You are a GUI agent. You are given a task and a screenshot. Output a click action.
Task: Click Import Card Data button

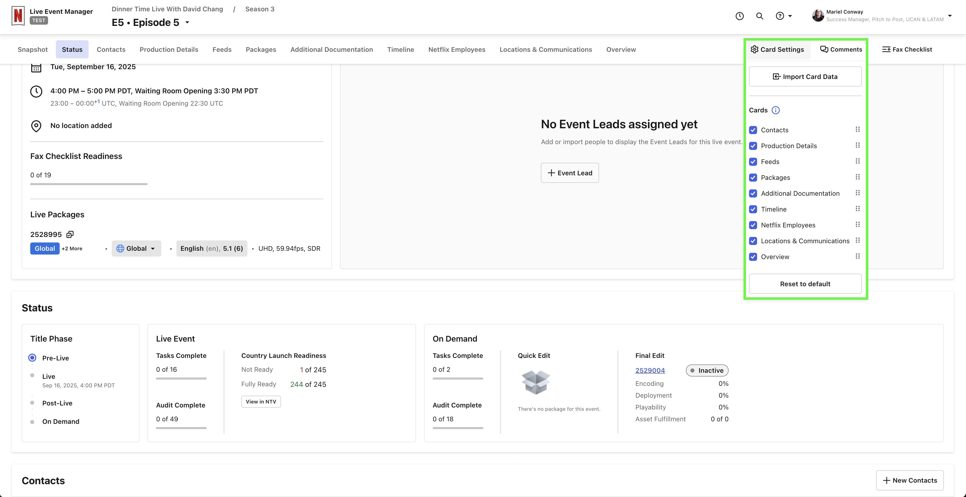tap(805, 76)
